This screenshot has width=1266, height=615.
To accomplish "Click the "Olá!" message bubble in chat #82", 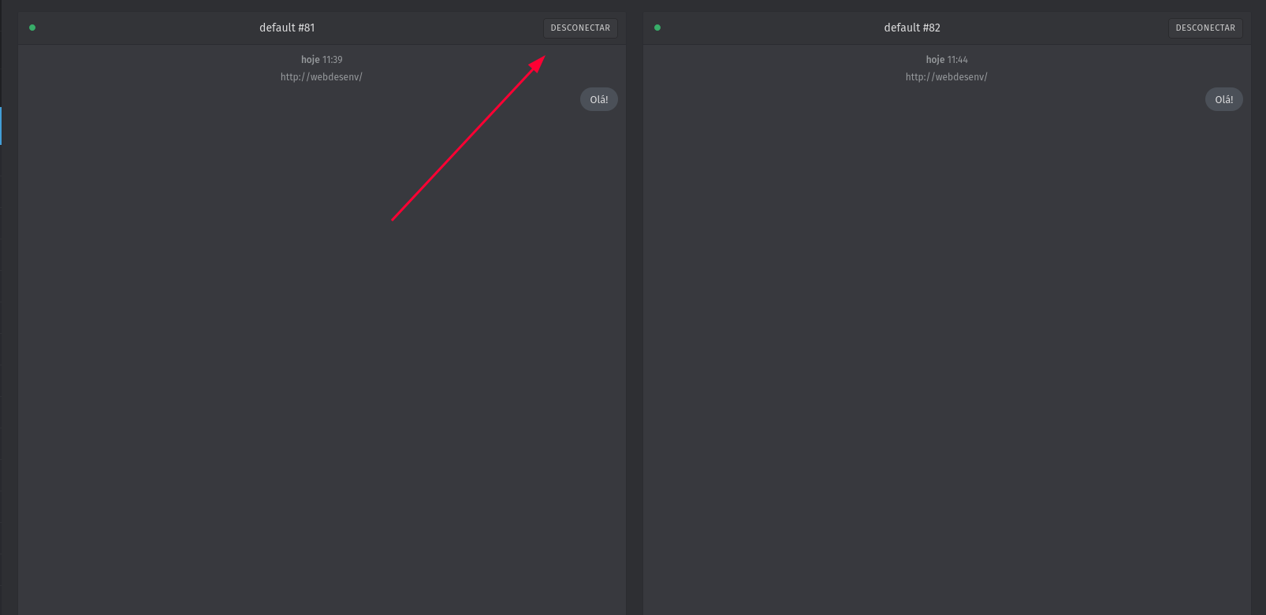I will click(x=1223, y=100).
